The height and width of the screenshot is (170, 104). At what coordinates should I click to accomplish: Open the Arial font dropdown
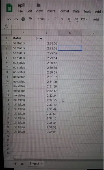tap(96, 20)
